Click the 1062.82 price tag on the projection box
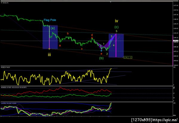 (x=128, y=58)
